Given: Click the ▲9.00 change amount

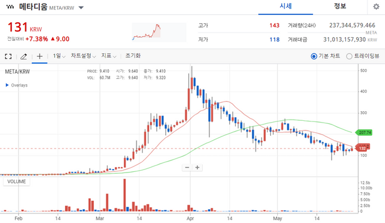Looking at the screenshot, I should [x=60, y=39].
